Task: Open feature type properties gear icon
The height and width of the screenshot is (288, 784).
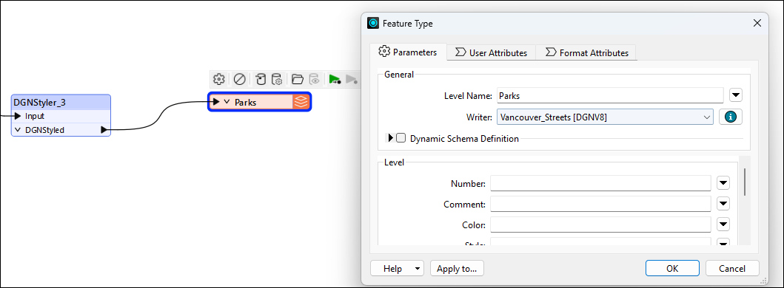Action: coord(218,79)
